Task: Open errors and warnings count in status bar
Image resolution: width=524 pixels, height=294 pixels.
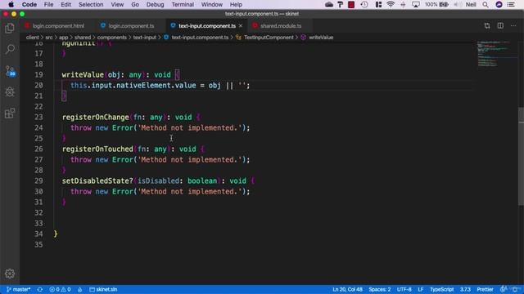Action: [60, 289]
